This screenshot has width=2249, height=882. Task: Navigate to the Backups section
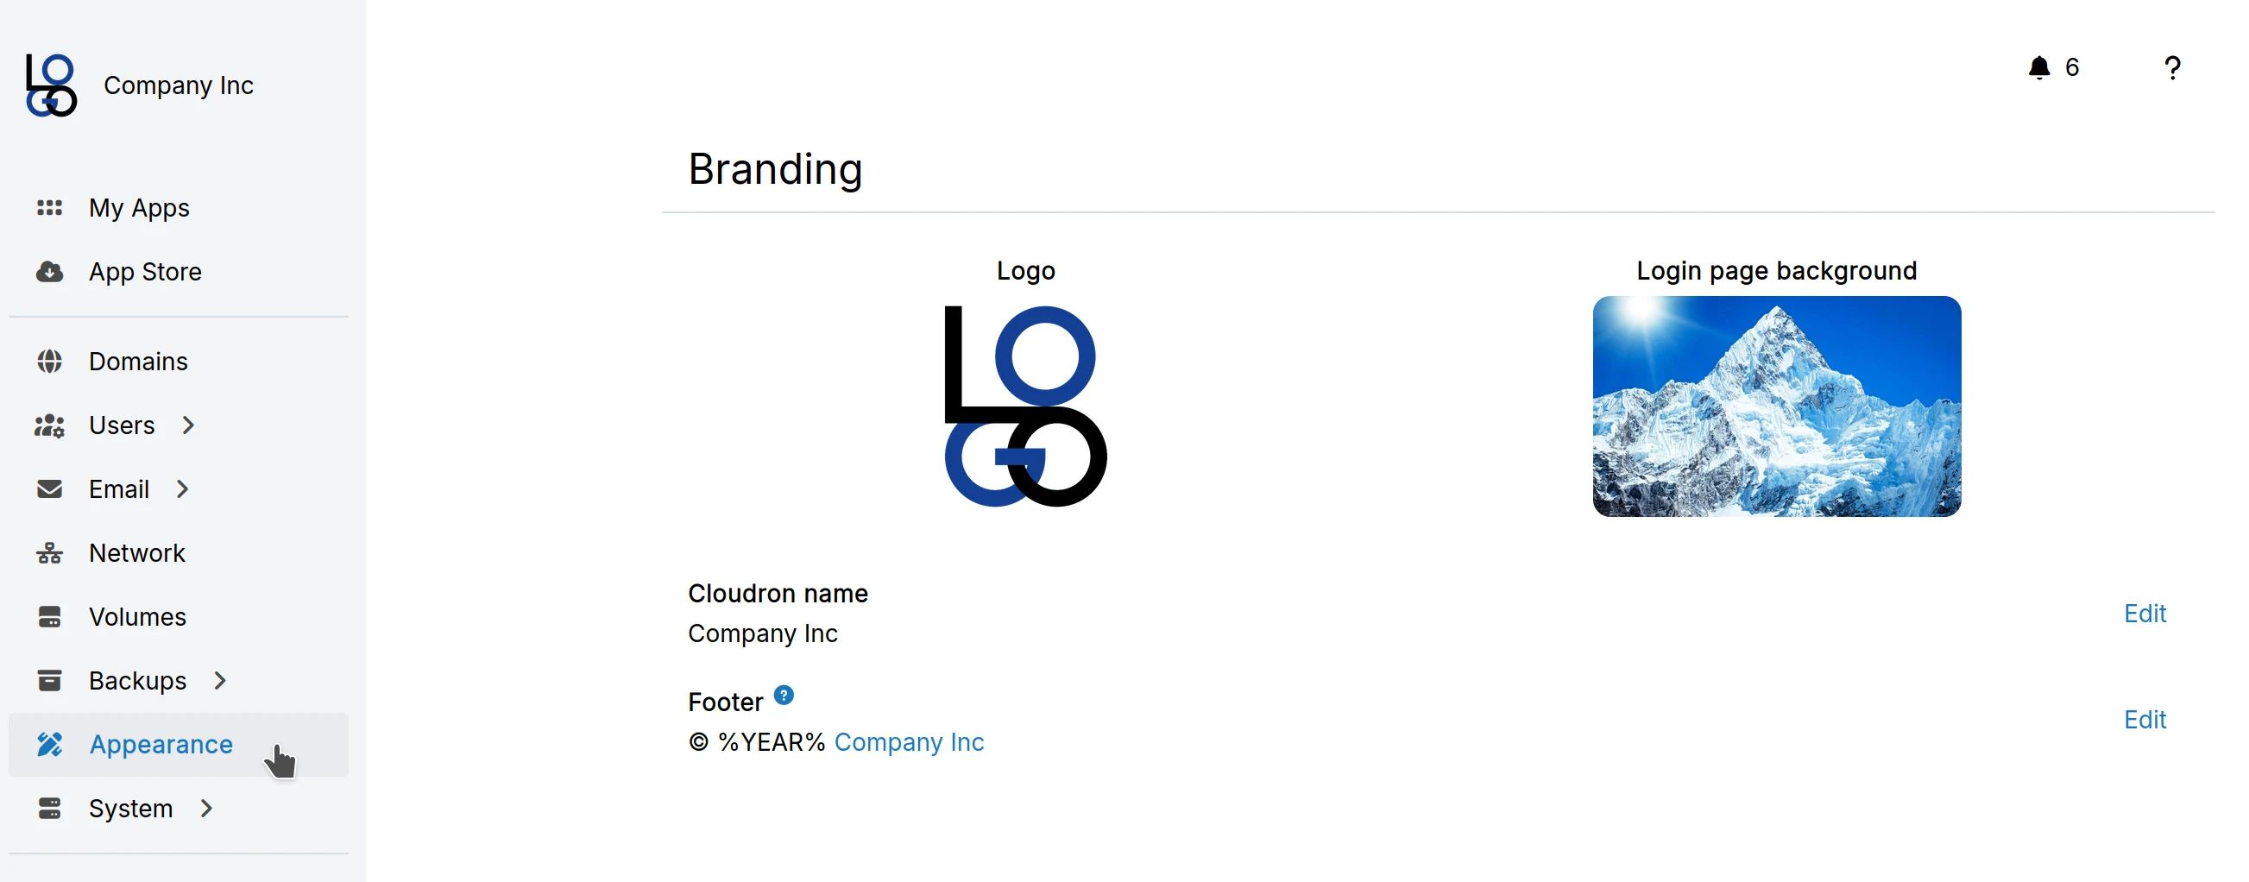(136, 680)
